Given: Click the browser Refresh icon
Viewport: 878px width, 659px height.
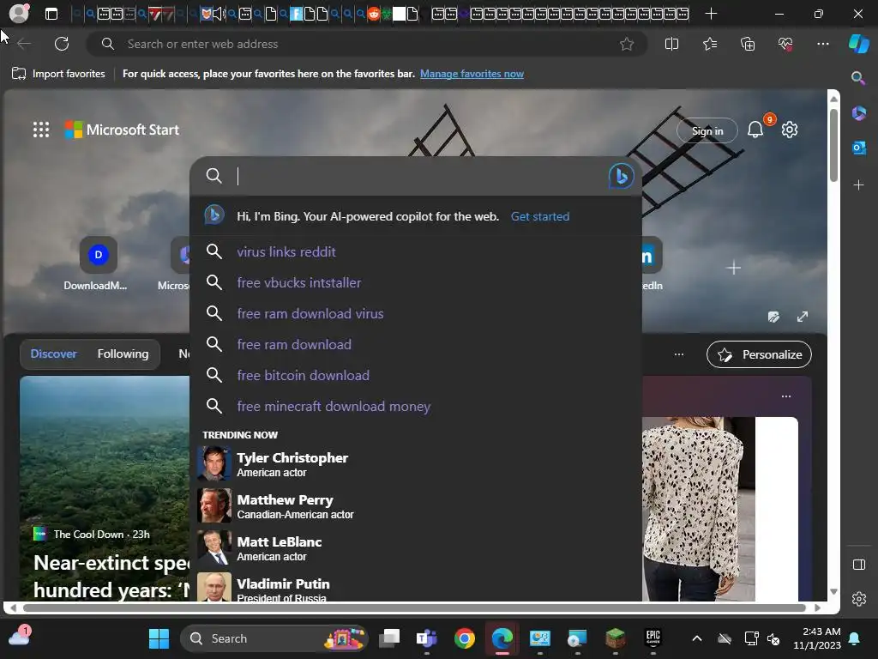Looking at the screenshot, I should [x=62, y=44].
